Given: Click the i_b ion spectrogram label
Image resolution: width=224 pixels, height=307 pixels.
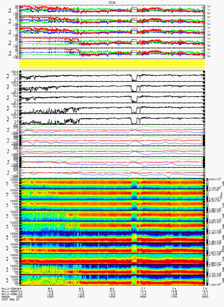Looking at the screenshot, I should (7, 184).
